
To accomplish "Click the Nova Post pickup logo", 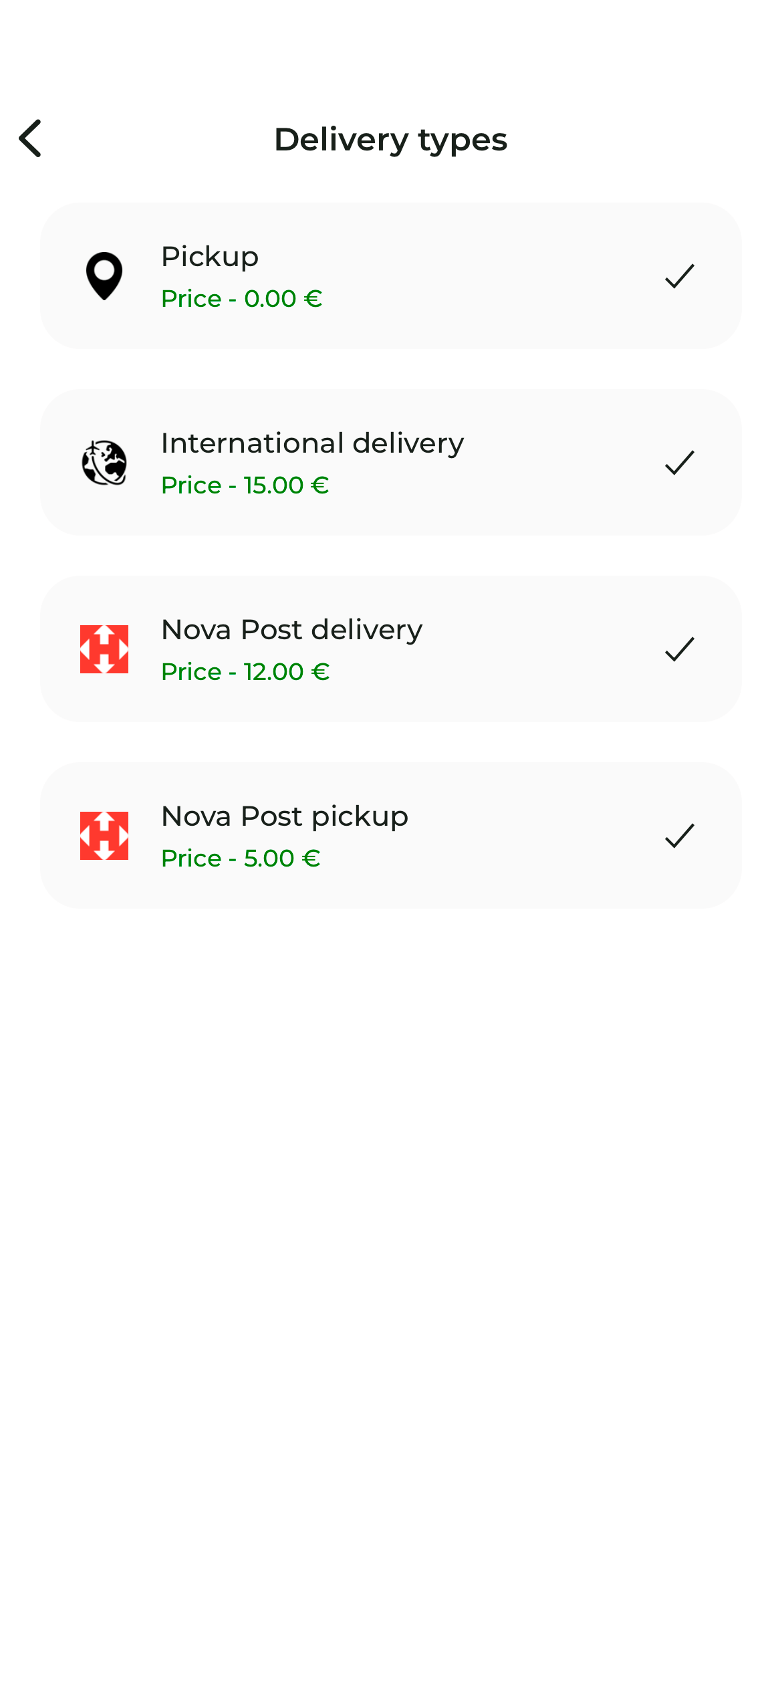I will (104, 835).
